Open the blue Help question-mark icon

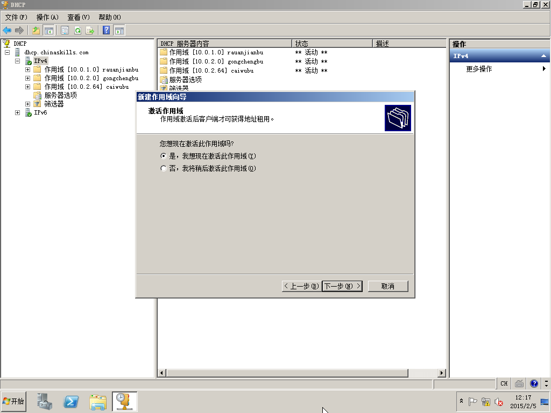click(107, 31)
